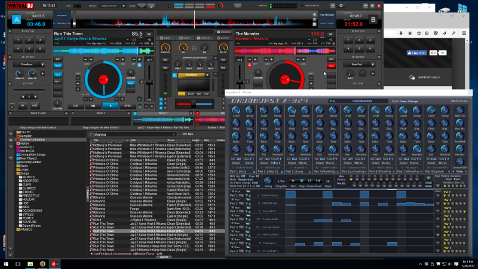Click the CUE button on deck A

point(75,106)
